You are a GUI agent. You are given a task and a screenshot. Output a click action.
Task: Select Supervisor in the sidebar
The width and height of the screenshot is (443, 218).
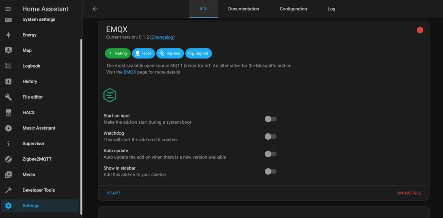click(40, 144)
